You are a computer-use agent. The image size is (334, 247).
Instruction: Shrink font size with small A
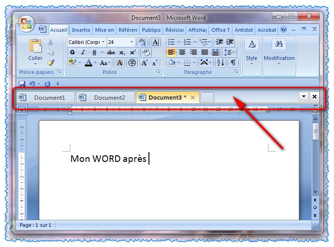pyautogui.click(x=155, y=63)
